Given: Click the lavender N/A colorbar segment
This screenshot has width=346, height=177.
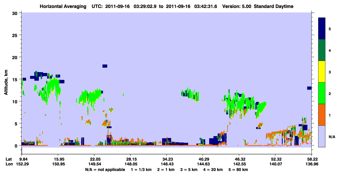Looking at the screenshot, I should click(322, 136).
